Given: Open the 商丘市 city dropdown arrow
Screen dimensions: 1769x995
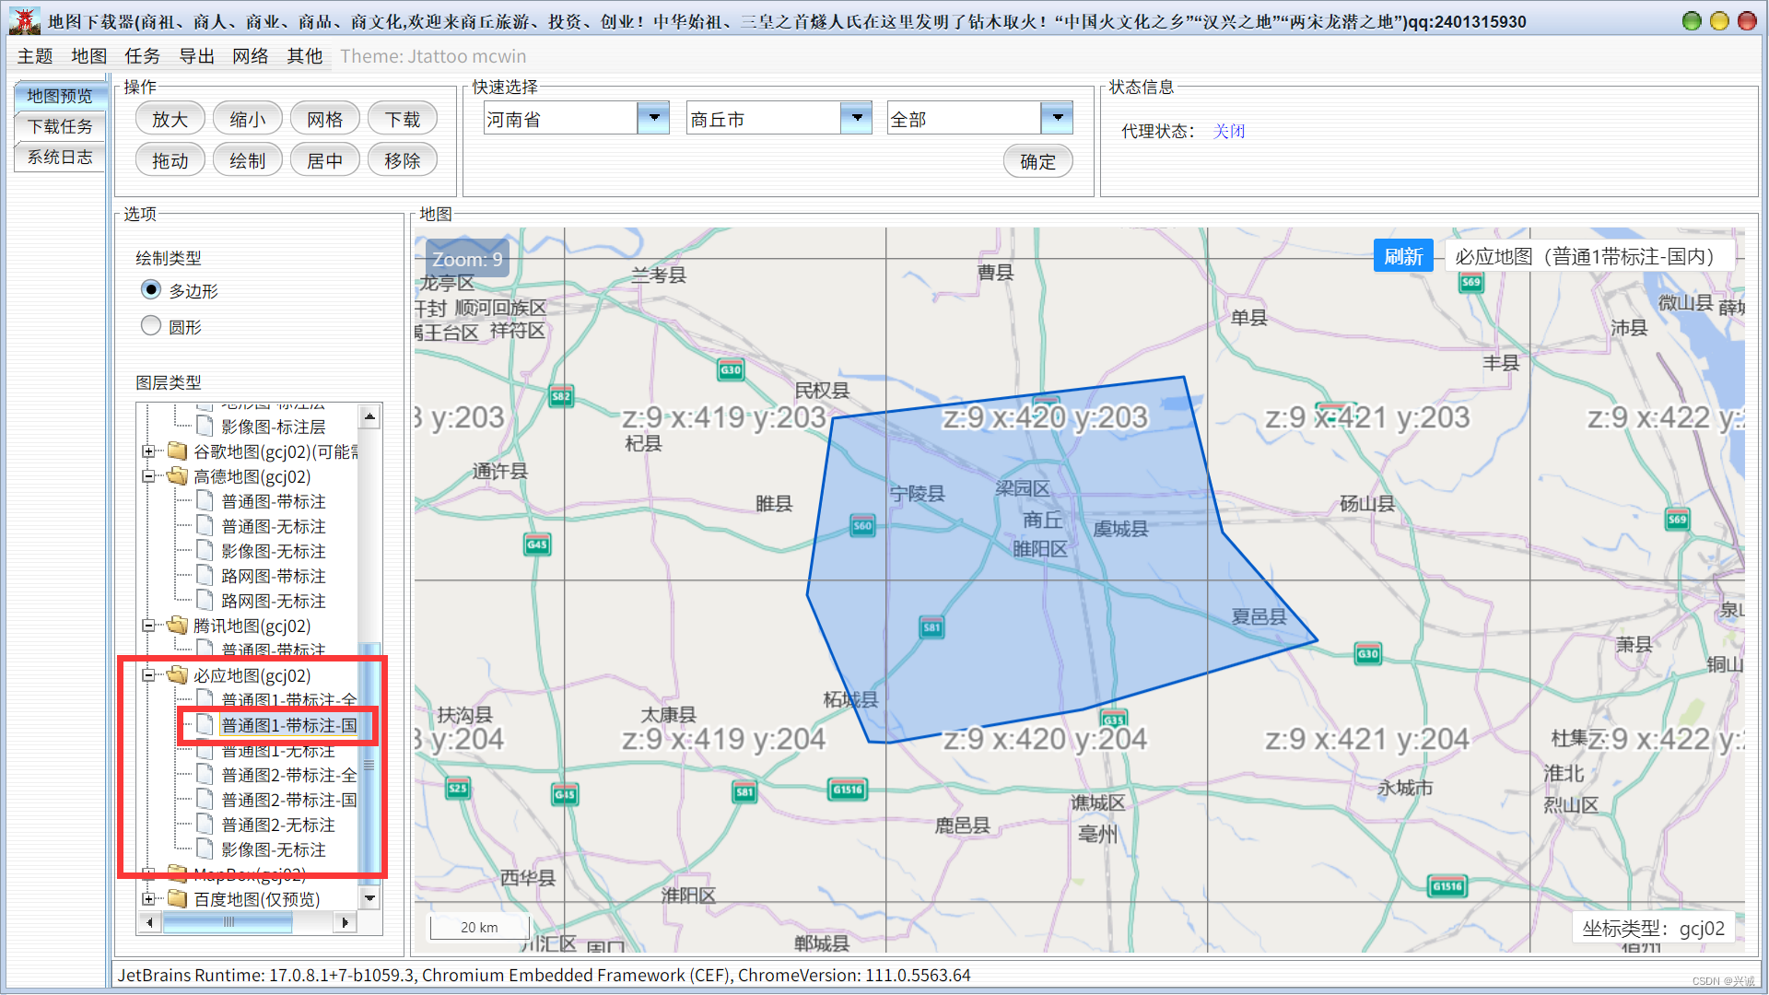Looking at the screenshot, I should 857,119.
